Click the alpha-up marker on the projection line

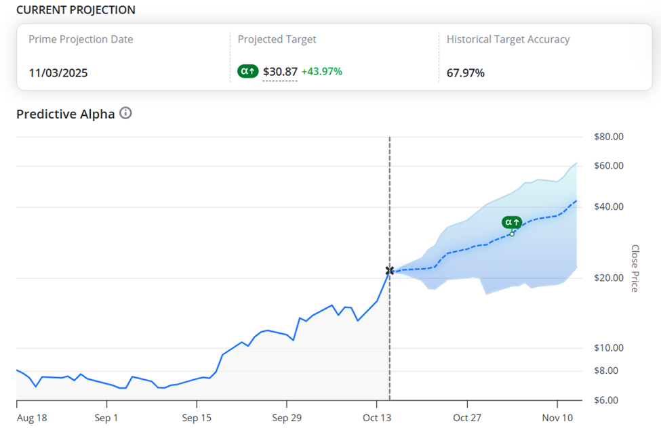coord(512,222)
